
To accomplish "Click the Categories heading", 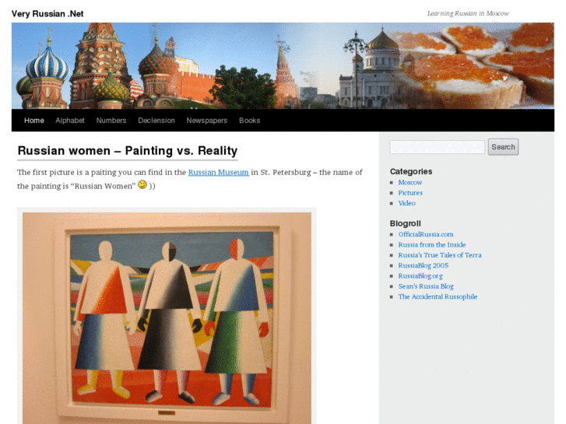I will [x=411, y=171].
